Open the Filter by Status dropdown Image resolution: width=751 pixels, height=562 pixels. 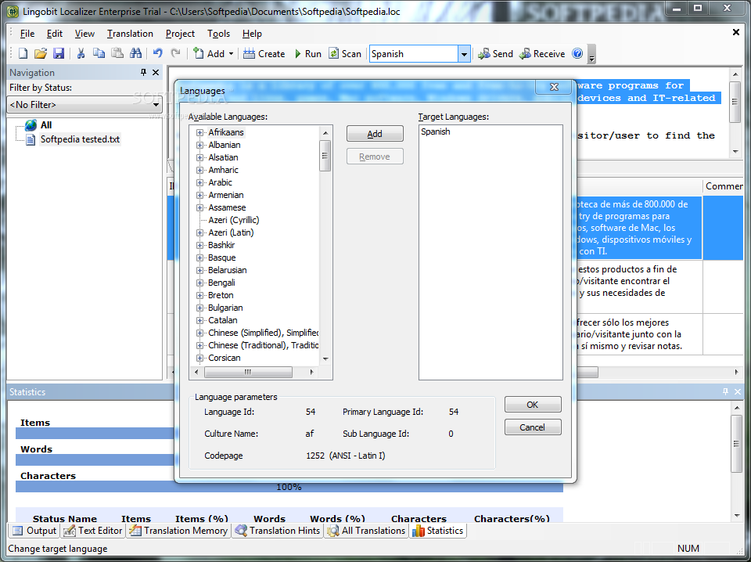84,104
